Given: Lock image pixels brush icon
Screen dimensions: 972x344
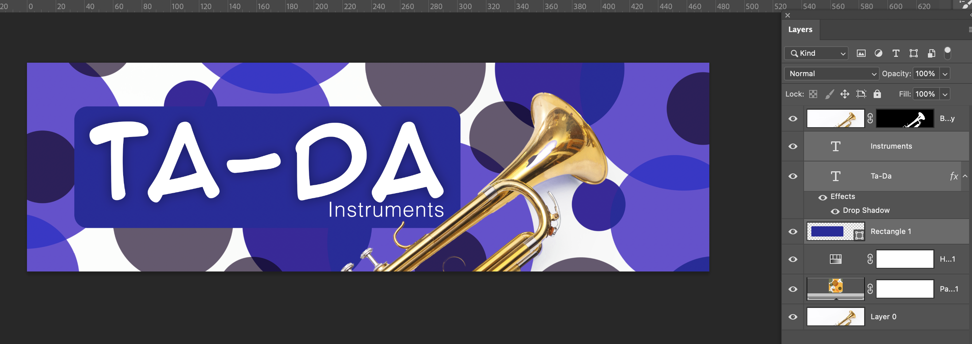Looking at the screenshot, I should 829,94.
